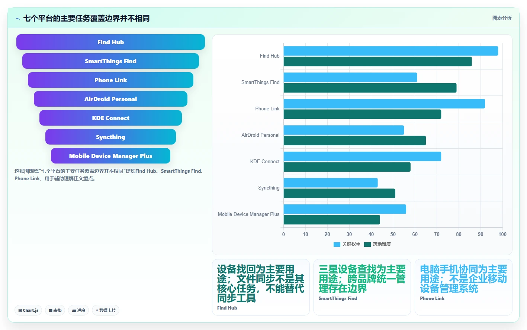
Task: Toggle the 落地难度 legend swatch
Action: click(367, 244)
